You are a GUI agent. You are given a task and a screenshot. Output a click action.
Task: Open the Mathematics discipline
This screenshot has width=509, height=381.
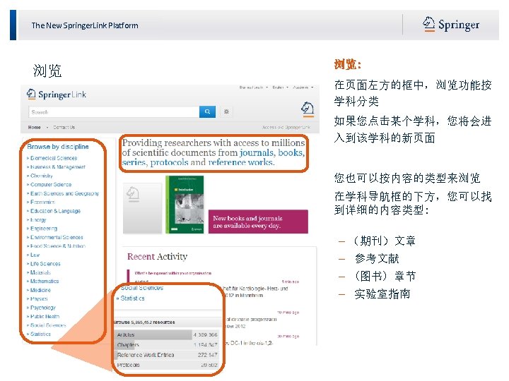[x=45, y=282]
